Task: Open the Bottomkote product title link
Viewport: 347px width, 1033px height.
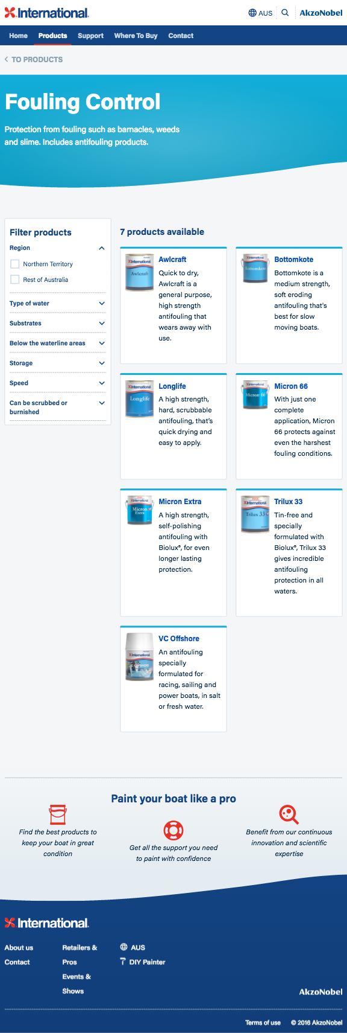Action: point(293,260)
